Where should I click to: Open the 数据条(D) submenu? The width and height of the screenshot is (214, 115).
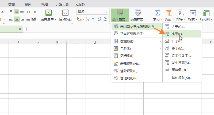(x=137, y=42)
